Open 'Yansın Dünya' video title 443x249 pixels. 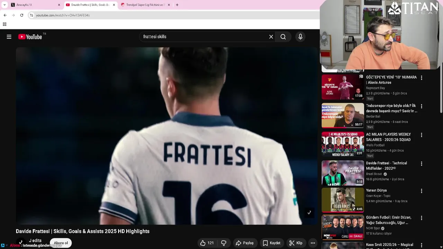(x=376, y=190)
